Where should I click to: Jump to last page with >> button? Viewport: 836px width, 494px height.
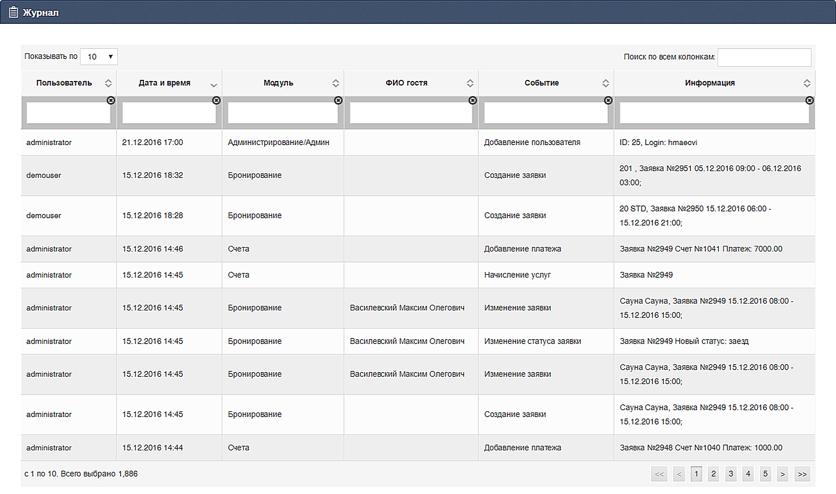tap(802, 474)
